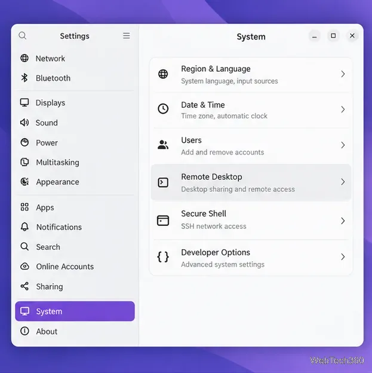This screenshot has width=372, height=373.
Task: Click the Notifications bell icon in sidebar
Action: 24,227
